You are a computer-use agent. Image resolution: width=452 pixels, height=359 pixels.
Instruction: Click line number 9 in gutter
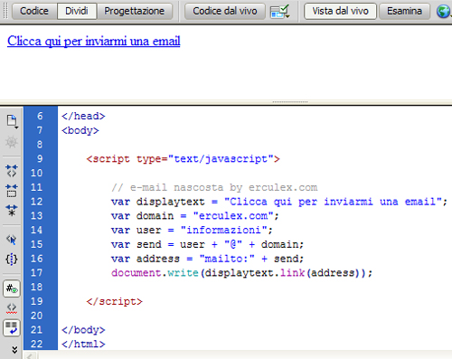[40, 159]
